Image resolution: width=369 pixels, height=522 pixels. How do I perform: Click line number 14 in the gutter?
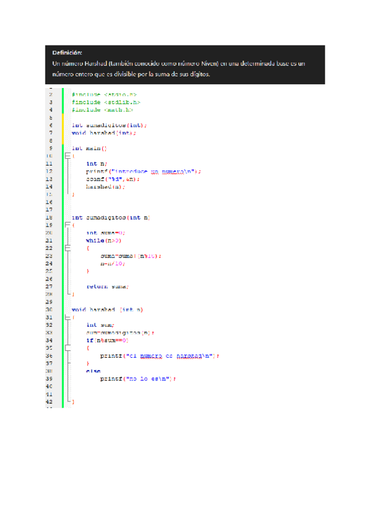coord(50,187)
